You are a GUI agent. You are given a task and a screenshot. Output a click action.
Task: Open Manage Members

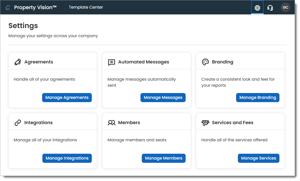point(164,158)
